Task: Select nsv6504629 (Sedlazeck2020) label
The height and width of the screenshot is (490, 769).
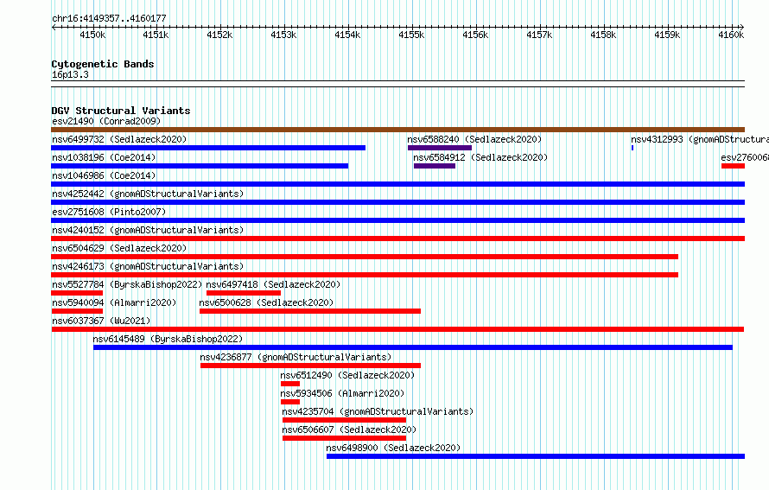Action: tap(119, 248)
